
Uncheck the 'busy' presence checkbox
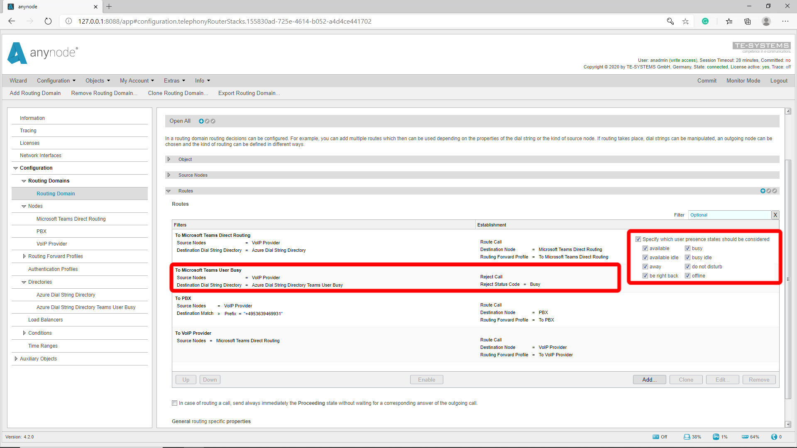(x=687, y=248)
